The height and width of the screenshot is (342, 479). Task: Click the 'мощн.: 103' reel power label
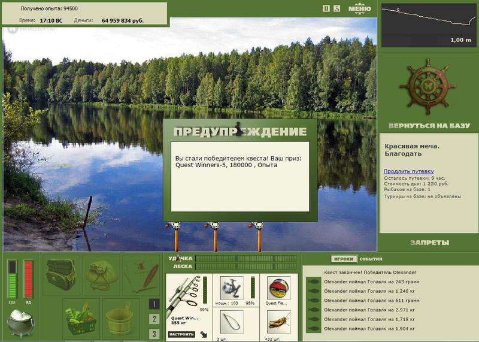(x=226, y=303)
